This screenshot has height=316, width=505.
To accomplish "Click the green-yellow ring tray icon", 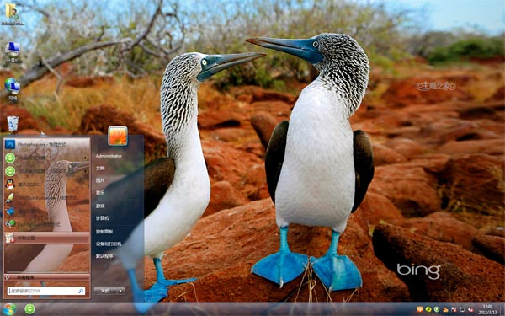I will [428, 309].
